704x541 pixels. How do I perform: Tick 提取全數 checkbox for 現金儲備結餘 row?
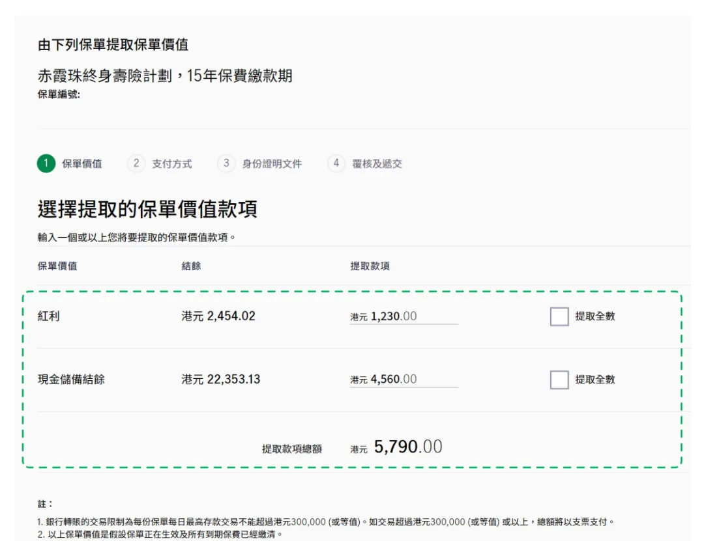(559, 380)
